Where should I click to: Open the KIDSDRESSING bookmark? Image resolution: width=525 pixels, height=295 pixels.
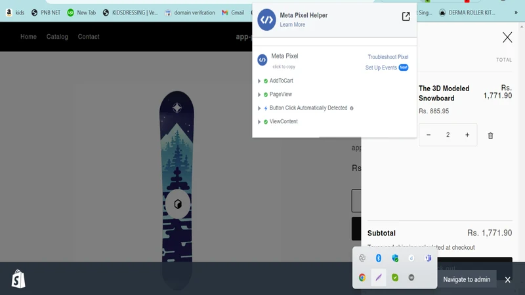(130, 12)
